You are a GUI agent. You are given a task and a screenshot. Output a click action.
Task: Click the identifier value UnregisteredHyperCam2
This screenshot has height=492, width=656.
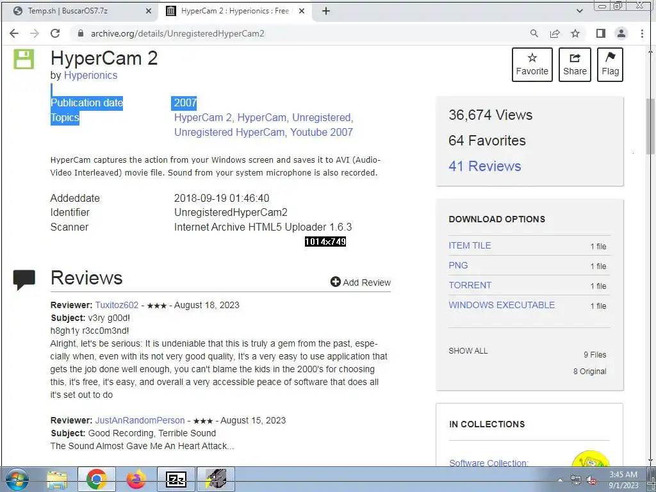click(x=231, y=213)
